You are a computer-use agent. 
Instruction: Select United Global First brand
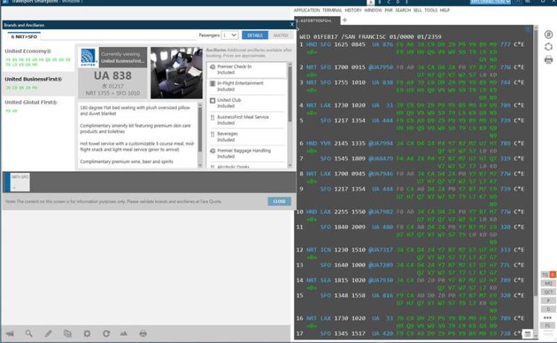[x=38, y=106]
